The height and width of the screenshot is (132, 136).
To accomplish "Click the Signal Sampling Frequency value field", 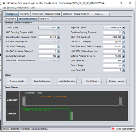I will coord(48,37).
